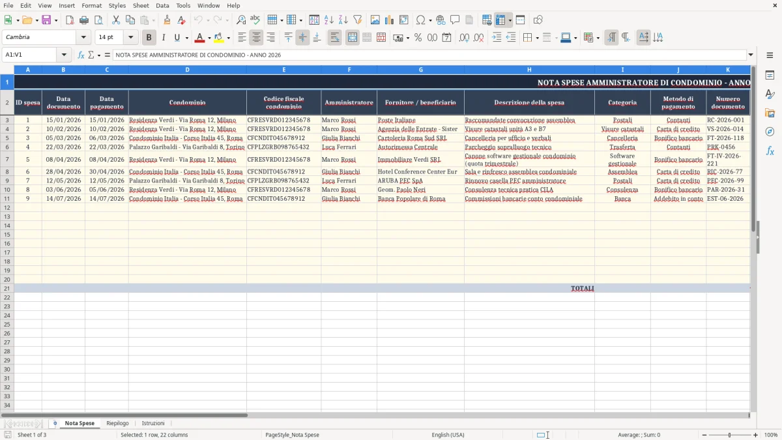Image resolution: width=782 pixels, height=440 pixels.
Task: Toggle Bold formatting button
Action: [x=149, y=38]
